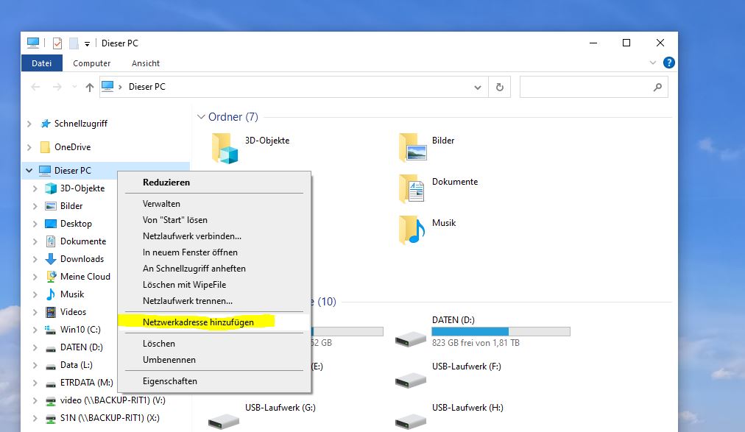Go up one level with up arrow

89,87
